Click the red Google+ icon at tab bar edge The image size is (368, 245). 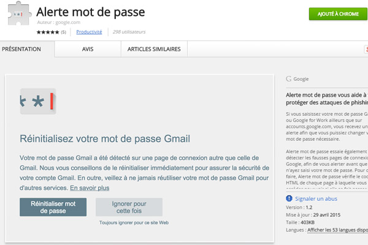(366, 49)
